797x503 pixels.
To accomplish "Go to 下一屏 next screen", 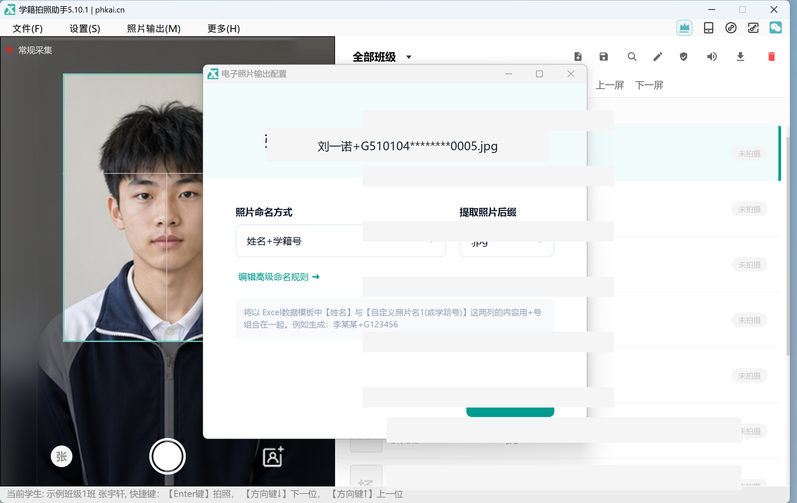I will coord(649,85).
